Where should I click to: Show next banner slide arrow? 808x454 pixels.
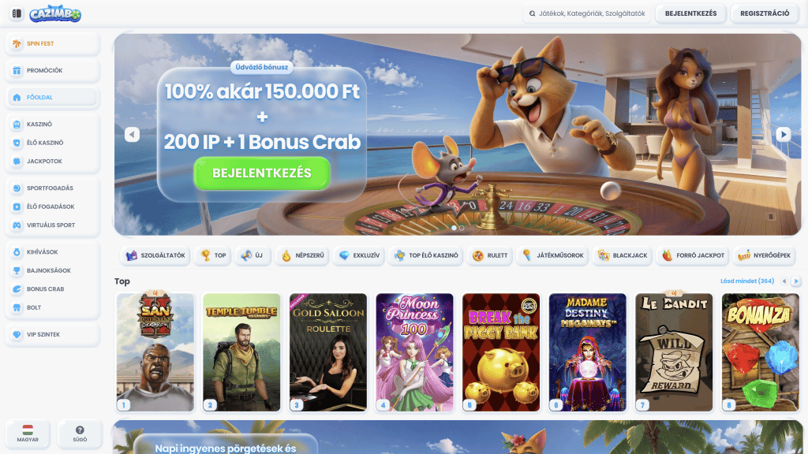(x=784, y=134)
